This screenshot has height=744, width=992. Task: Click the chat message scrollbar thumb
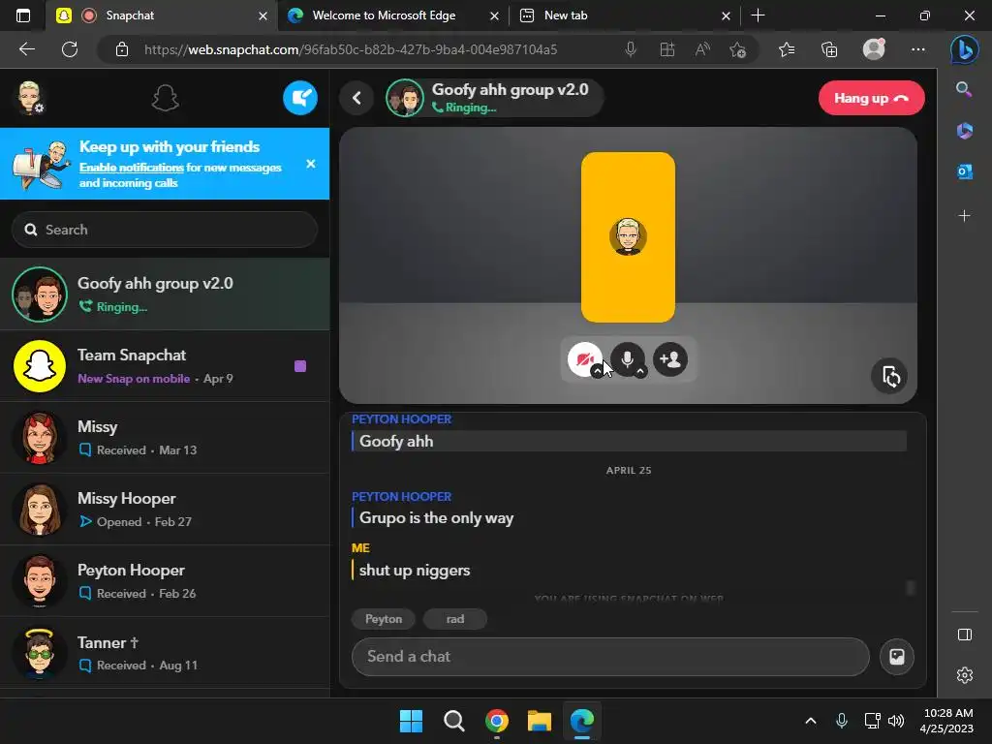(911, 588)
